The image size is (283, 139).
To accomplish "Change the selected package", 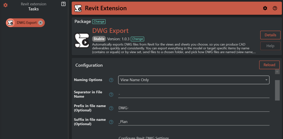I will coord(99,21).
